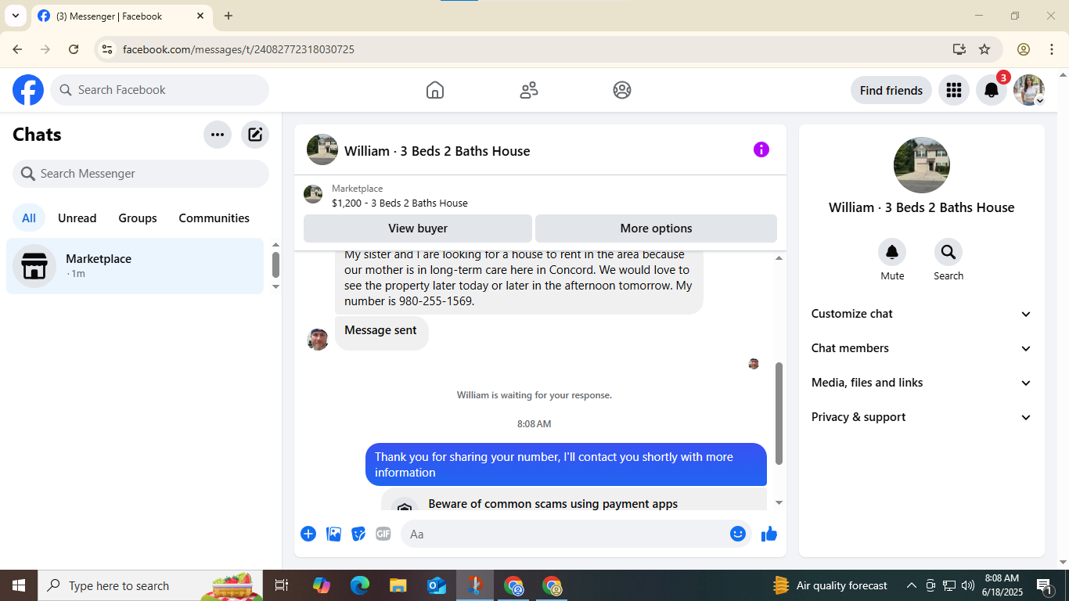Choose a sticker icon in composer
The width and height of the screenshot is (1069, 601).
tap(358, 534)
